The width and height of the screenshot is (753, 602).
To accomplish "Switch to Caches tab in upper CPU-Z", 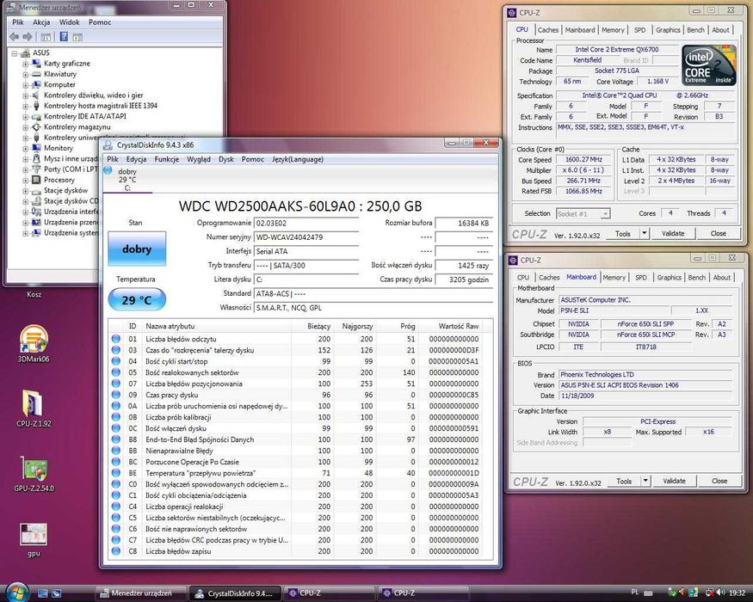I will click(x=548, y=30).
